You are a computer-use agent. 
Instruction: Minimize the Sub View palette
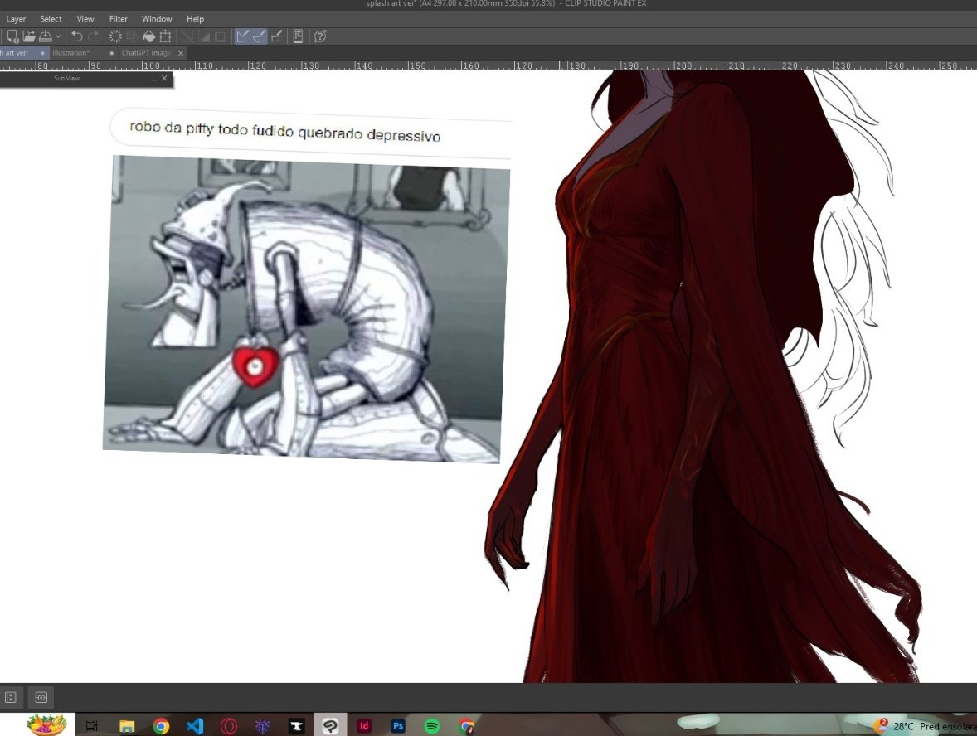coord(153,79)
